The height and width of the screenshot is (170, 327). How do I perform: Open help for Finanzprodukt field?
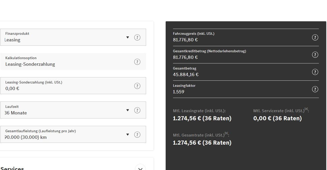click(137, 37)
